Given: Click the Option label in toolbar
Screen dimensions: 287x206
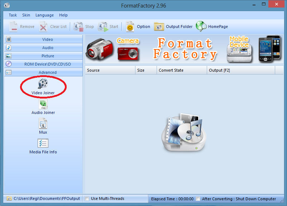Looking at the screenshot, I should point(143,27).
